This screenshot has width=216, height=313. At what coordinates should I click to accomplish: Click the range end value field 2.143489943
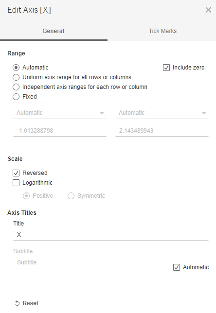[x=162, y=131]
